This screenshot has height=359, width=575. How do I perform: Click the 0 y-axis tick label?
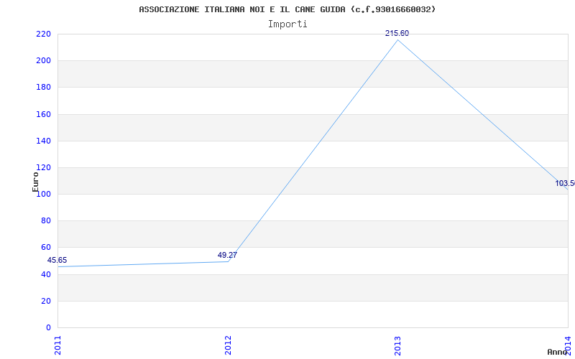48,328
